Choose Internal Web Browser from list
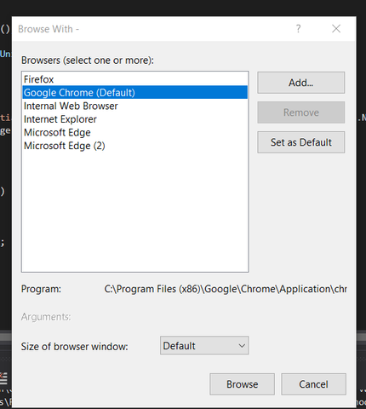This screenshot has height=409, width=366. tap(134, 106)
